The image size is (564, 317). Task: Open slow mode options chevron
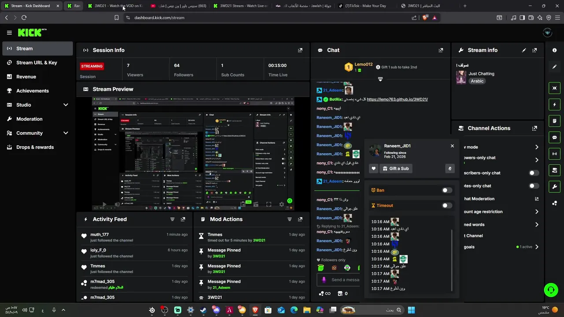tap(537, 147)
